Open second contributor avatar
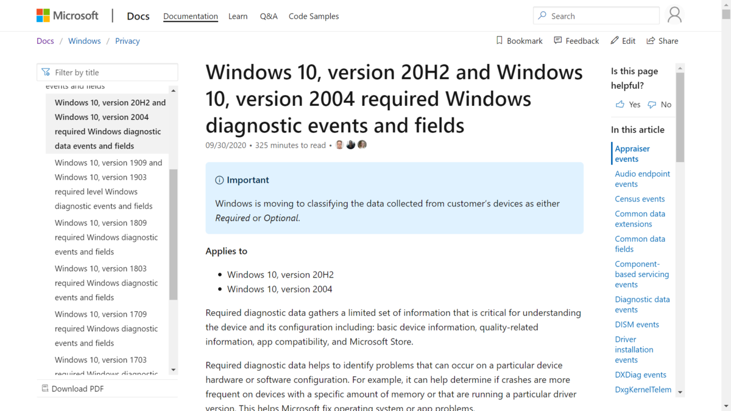 coord(351,145)
